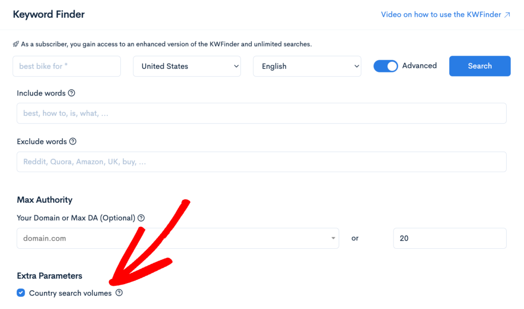Viewport: 524px width, 309px height.
Task: Expand the domain.com dropdown
Action: pyautogui.click(x=178, y=238)
